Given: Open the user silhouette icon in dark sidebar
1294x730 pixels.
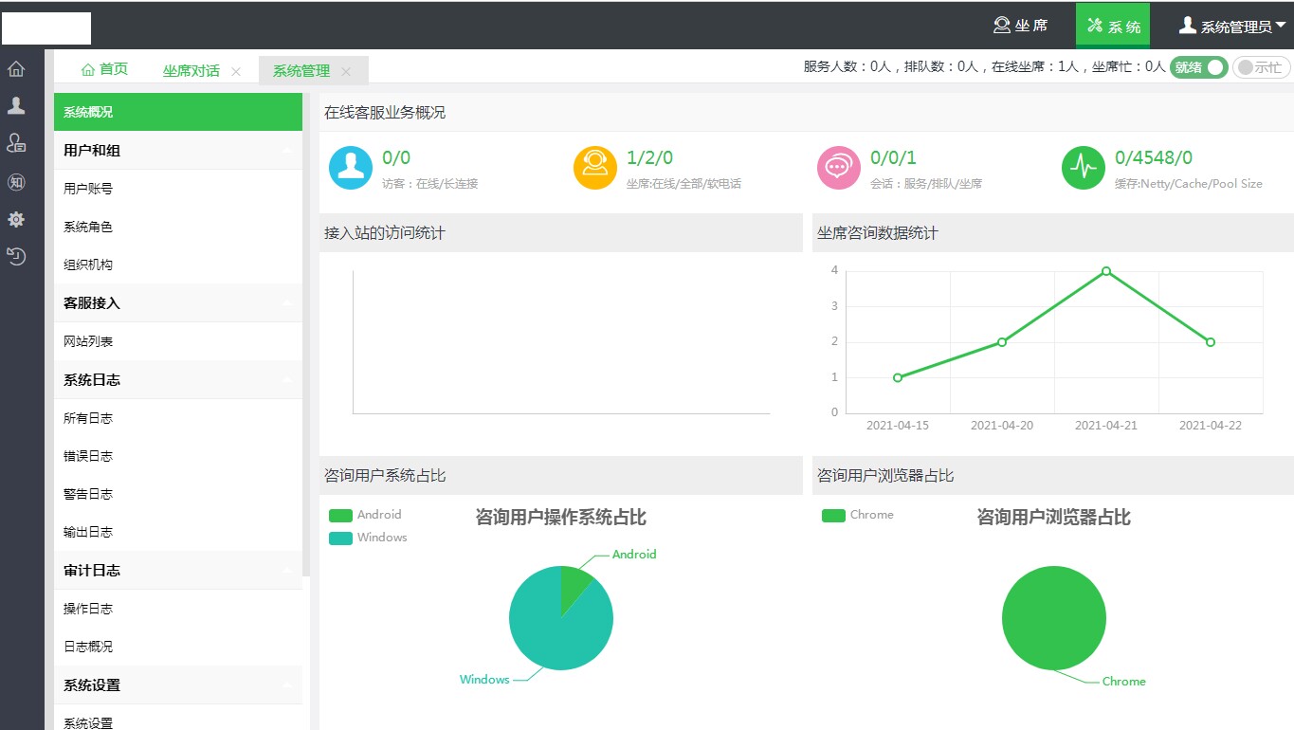Looking at the screenshot, I should [16, 105].
